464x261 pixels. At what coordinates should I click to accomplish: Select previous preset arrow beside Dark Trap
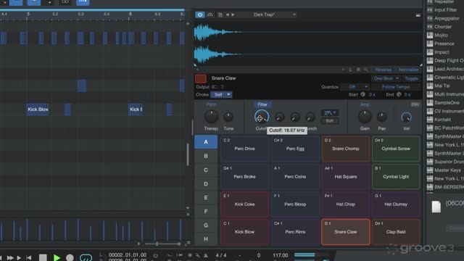tap(227, 14)
